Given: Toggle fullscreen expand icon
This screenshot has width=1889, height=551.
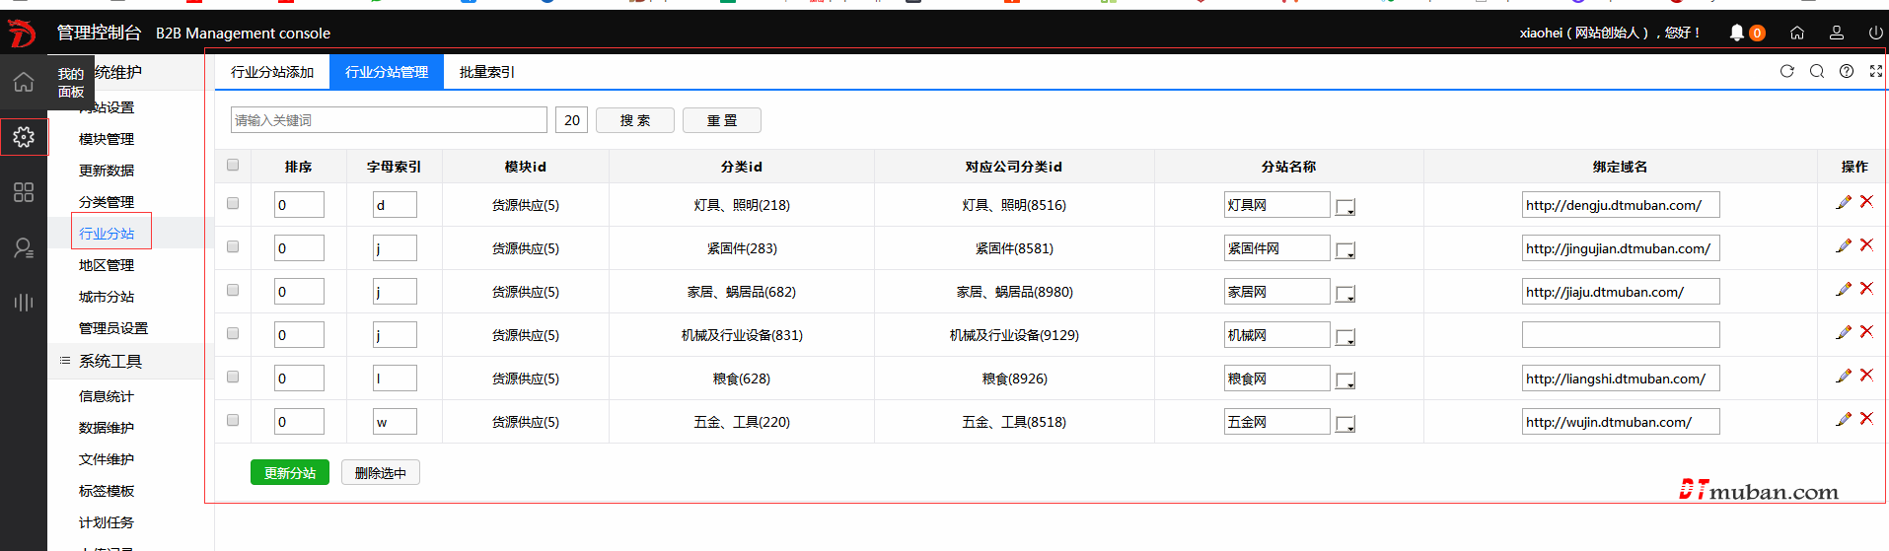Looking at the screenshot, I should (1875, 71).
